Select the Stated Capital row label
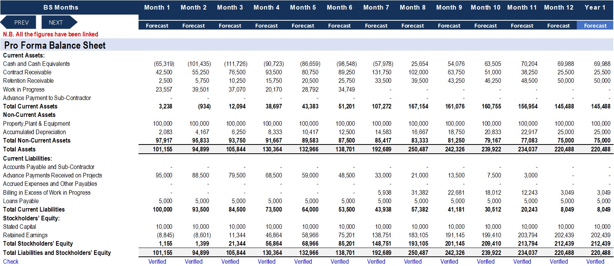 pyautogui.click(x=20, y=227)
